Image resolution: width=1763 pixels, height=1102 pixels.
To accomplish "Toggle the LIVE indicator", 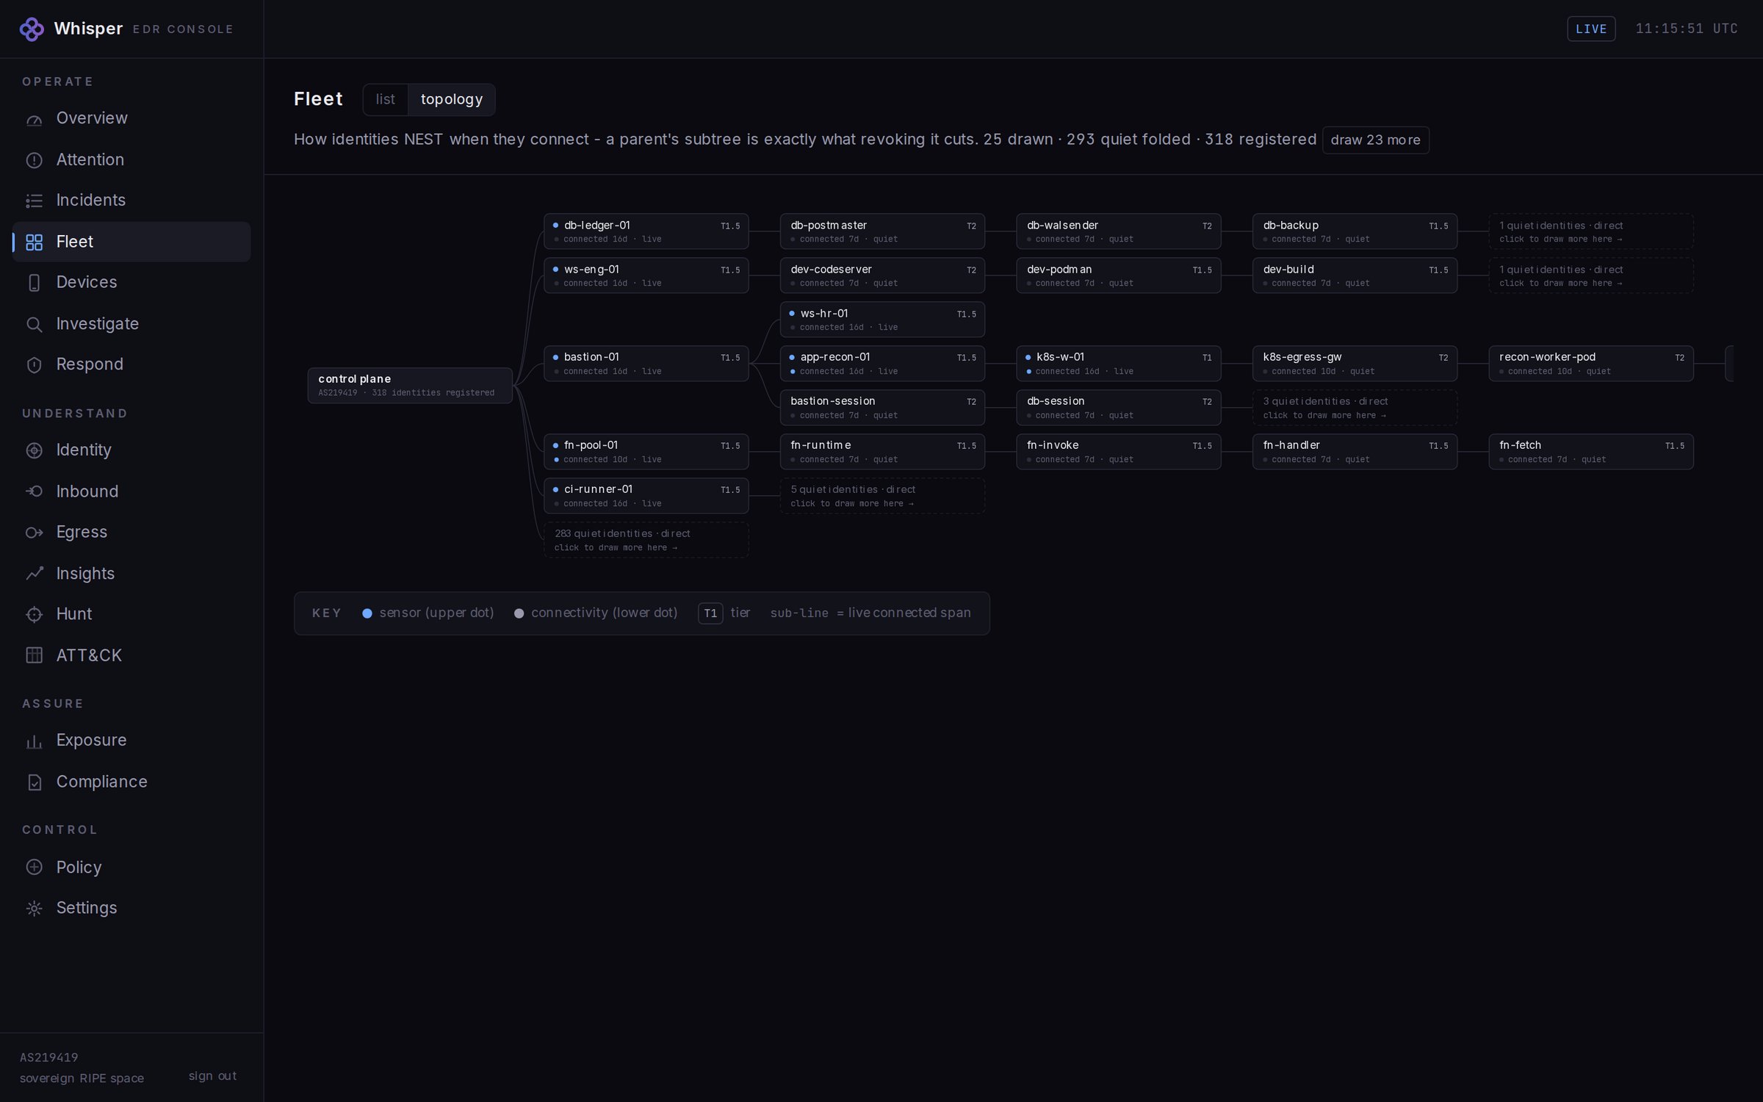I will (1591, 29).
